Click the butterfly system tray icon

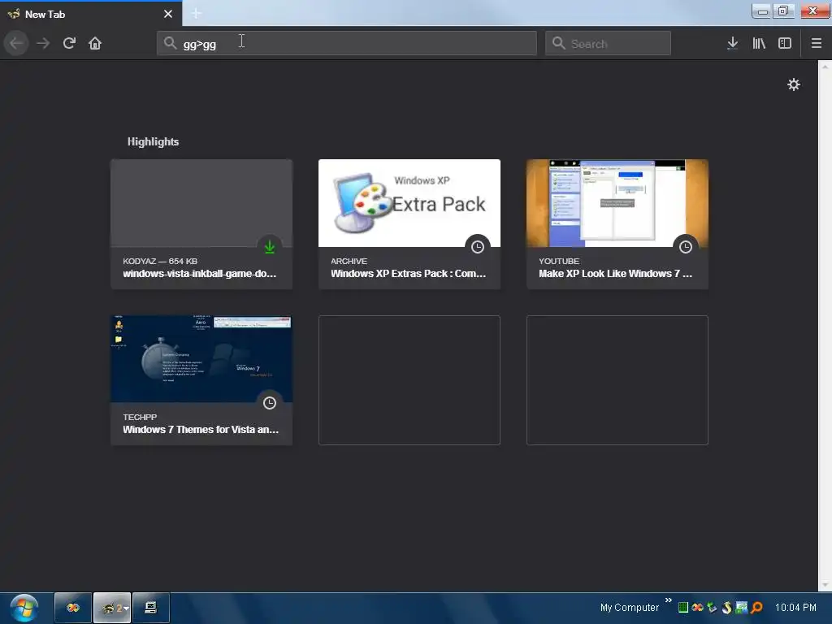[x=697, y=608]
